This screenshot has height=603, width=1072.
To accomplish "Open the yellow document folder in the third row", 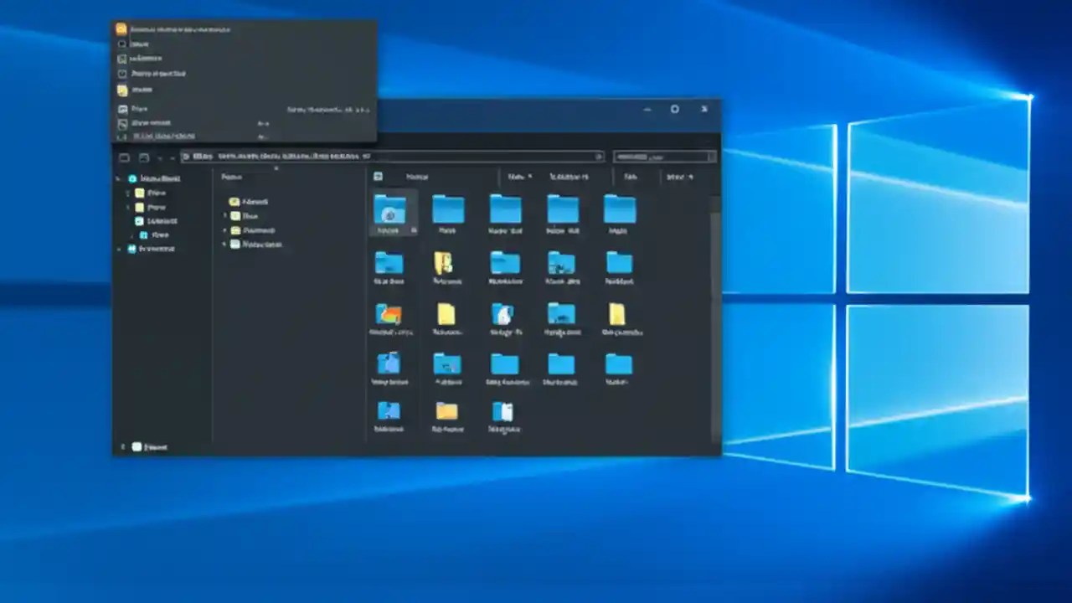I will point(446,316).
